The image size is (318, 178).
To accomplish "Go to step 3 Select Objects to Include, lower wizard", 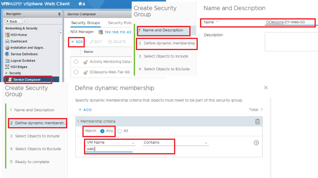I will tap(35, 136).
